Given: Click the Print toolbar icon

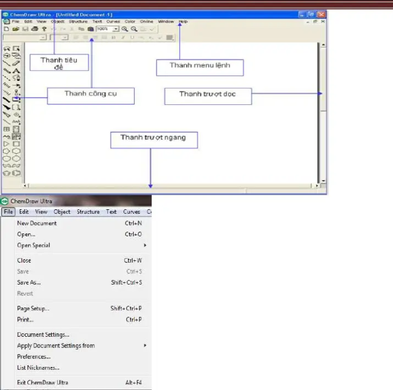Looking at the screenshot, I should [35, 29].
